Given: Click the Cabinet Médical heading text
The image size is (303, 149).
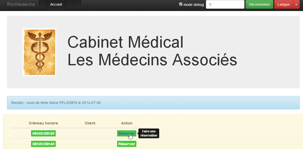Looking at the screenshot, I should tap(125, 42).
